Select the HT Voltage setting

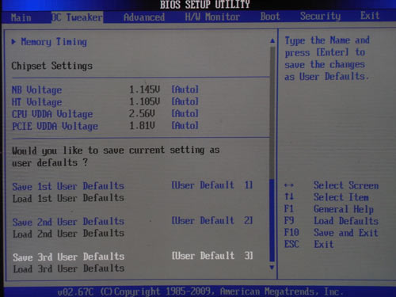[x=36, y=102]
